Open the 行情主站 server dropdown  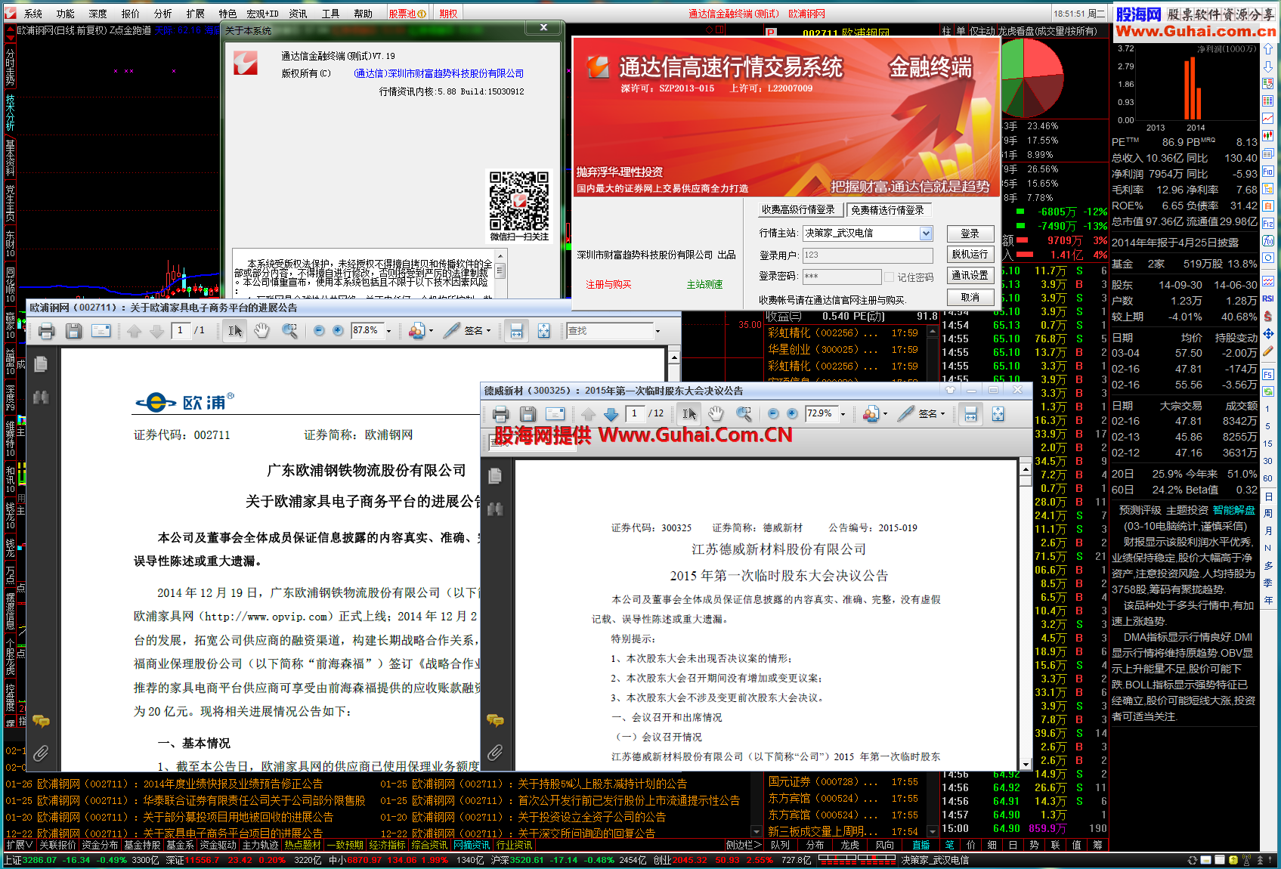click(x=926, y=233)
